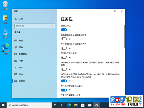Screen dimensions: 144x108
Task: Select the 字体 font icon in sidebar
Action: [x=16, y=68]
